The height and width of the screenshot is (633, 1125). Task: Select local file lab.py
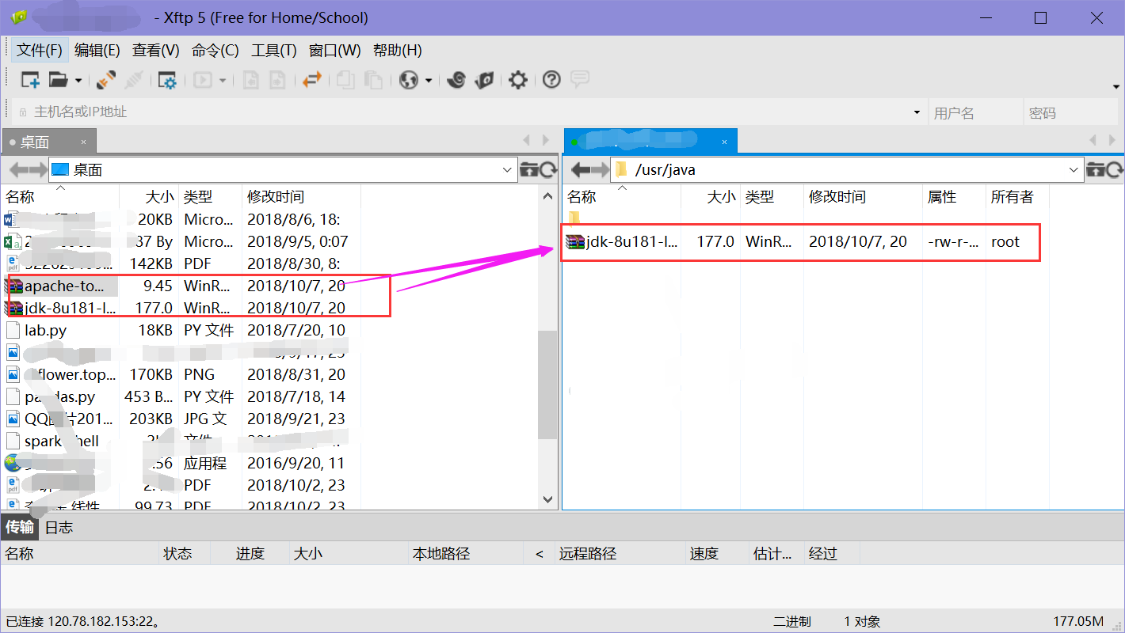[x=45, y=330]
